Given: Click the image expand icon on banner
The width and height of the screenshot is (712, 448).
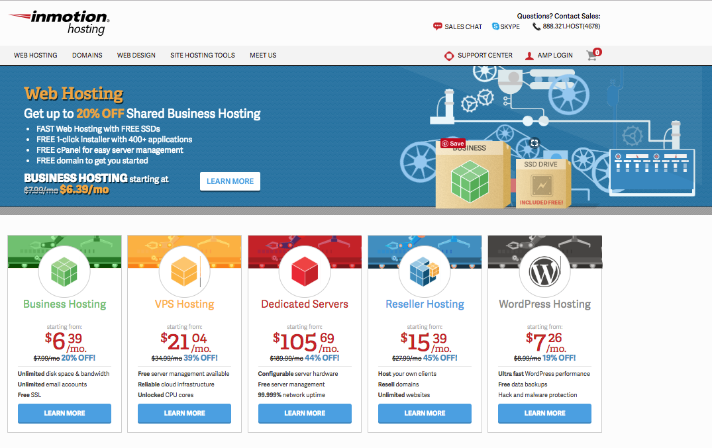Looking at the screenshot, I should (x=534, y=142).
